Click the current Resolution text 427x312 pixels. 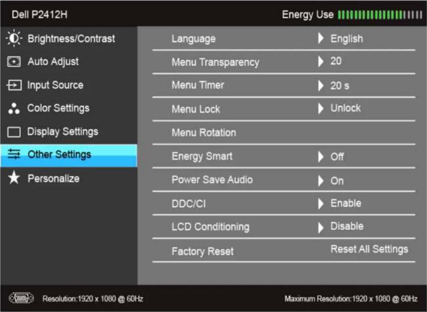(93, 299)
